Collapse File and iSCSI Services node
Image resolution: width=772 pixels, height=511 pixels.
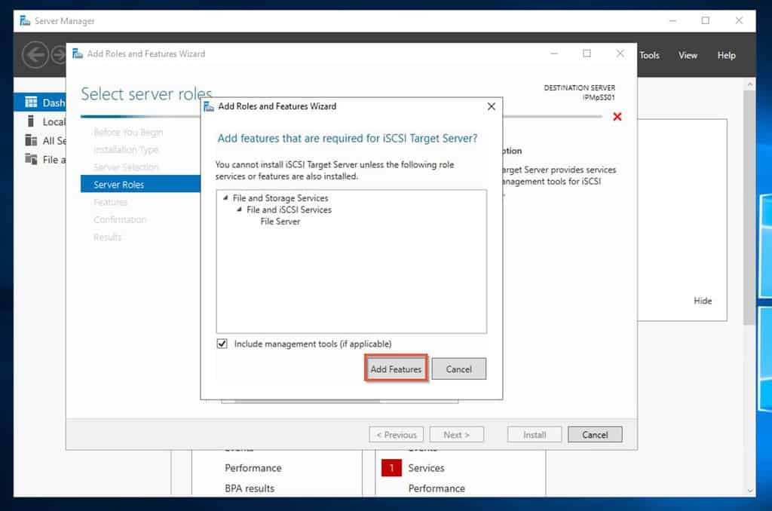(239, 210)
